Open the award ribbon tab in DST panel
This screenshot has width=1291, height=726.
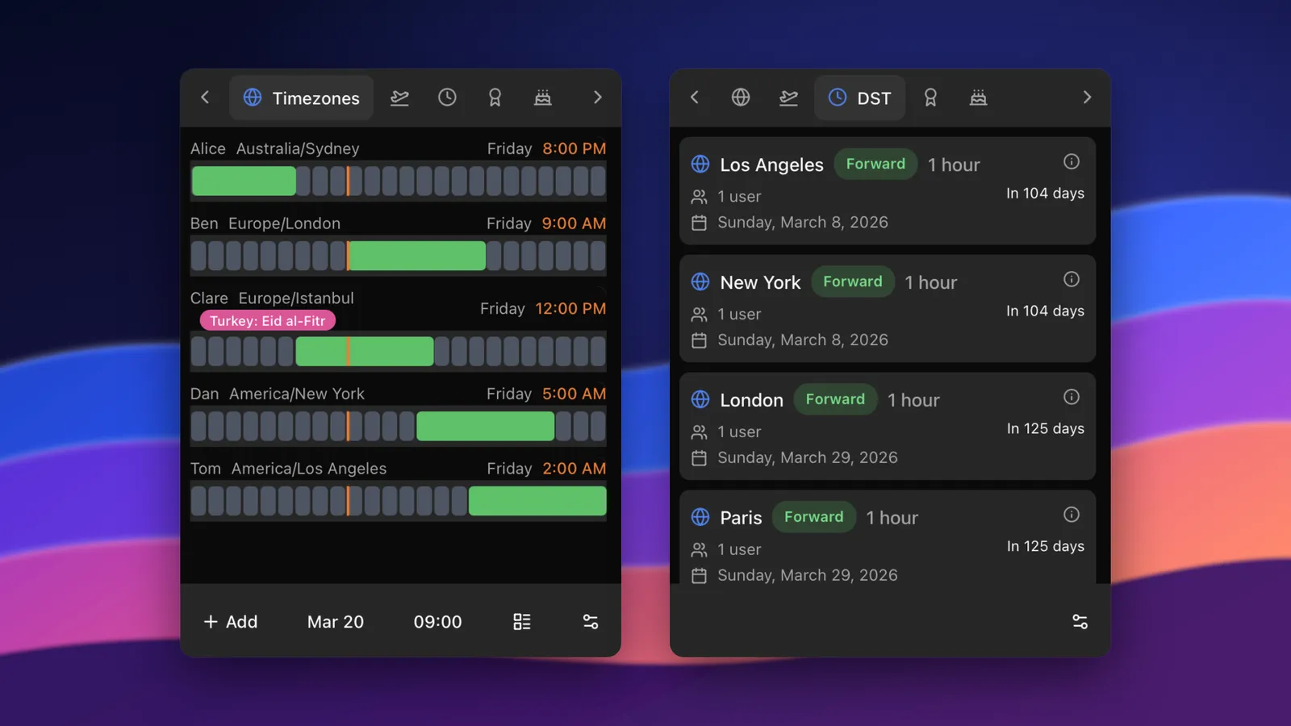[x=930, y=98]
